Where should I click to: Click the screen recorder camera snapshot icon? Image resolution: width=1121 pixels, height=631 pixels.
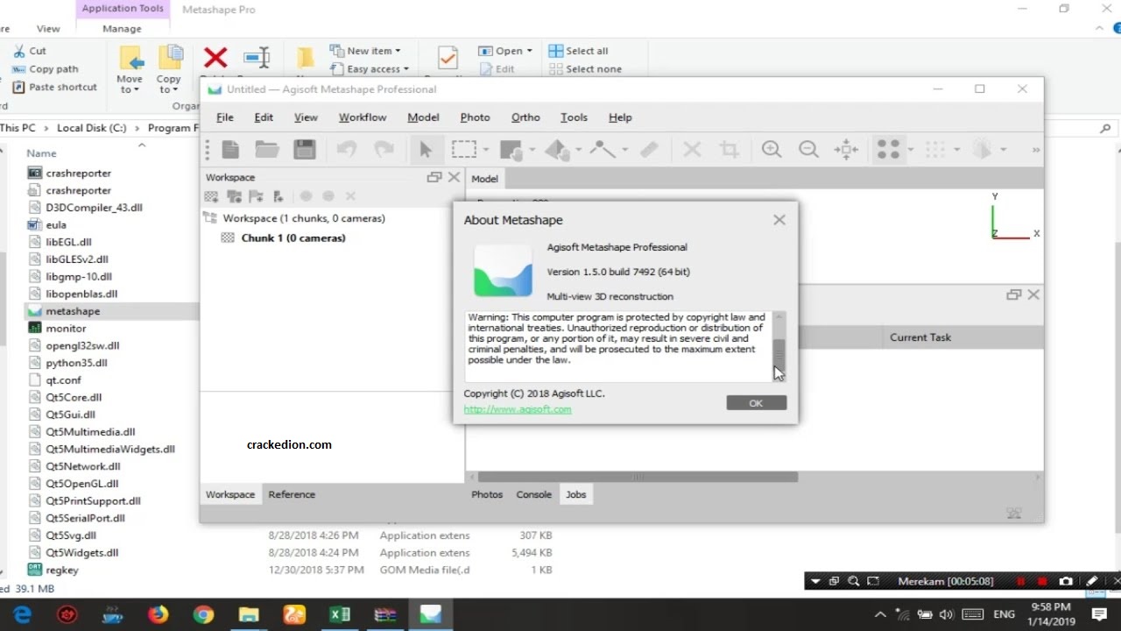1066,581
